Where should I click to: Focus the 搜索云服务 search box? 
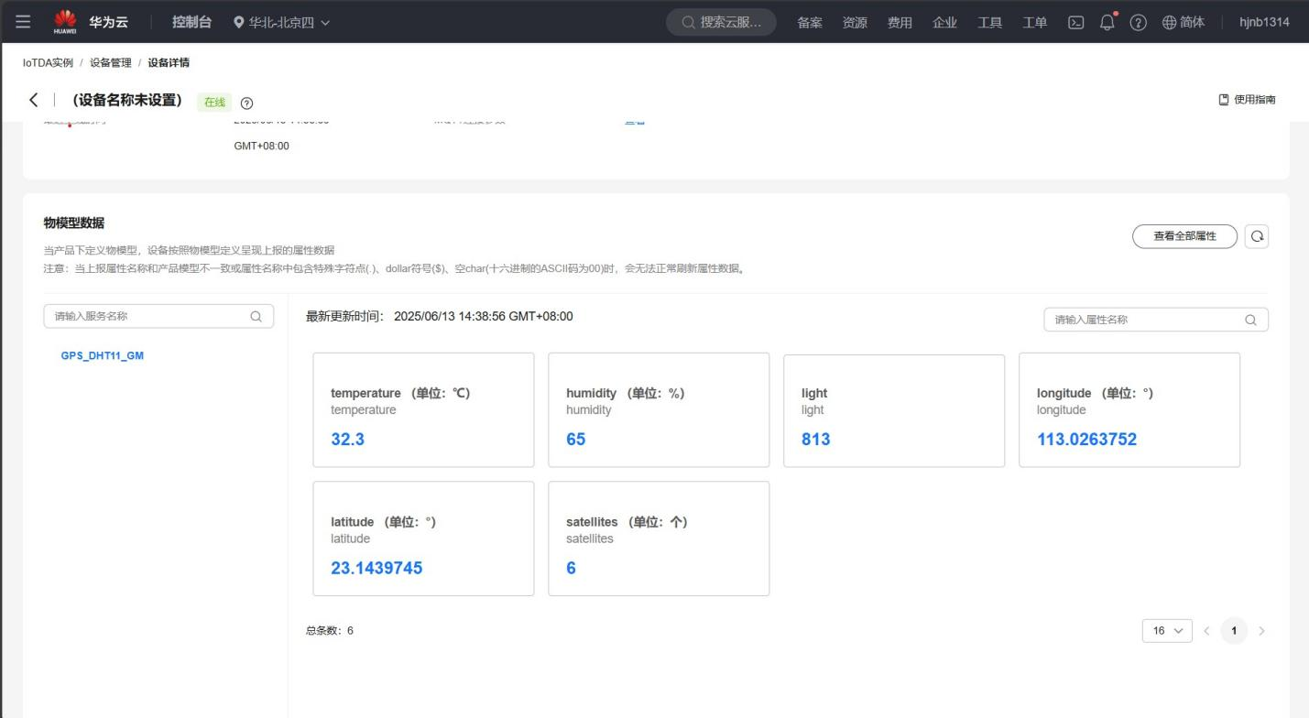[x=722, y=22]
